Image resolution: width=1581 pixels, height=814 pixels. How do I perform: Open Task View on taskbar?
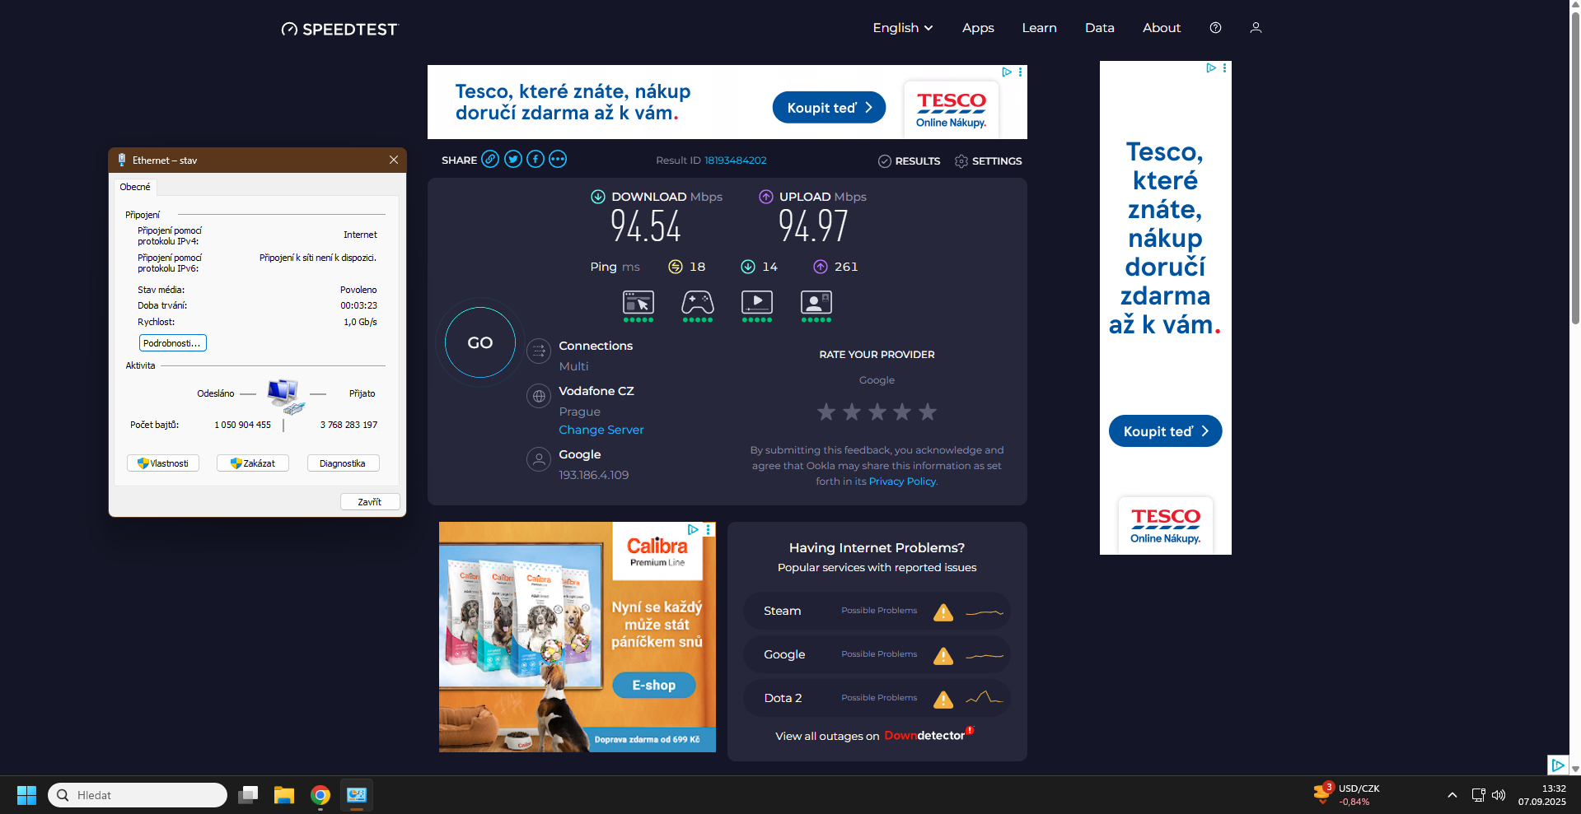(248, 795)
